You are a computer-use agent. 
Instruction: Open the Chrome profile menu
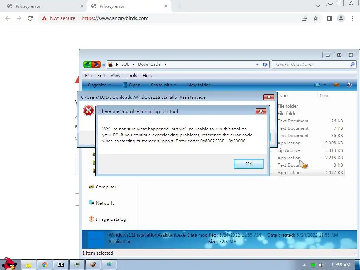(341, 18)
